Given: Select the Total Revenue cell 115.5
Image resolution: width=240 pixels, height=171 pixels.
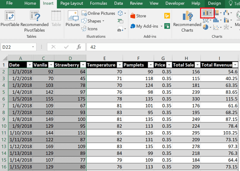Looking at the screenshot, I should click(219, 99).
